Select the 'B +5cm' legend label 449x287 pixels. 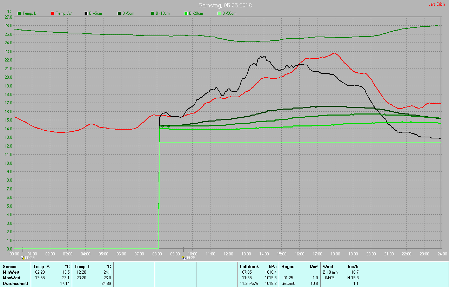coord(96,13)
